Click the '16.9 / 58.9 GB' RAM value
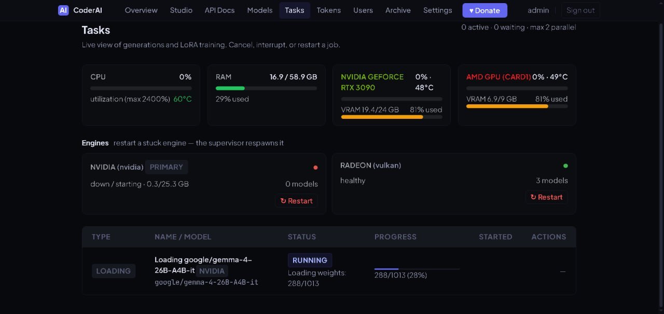 [x=293, y=77]
